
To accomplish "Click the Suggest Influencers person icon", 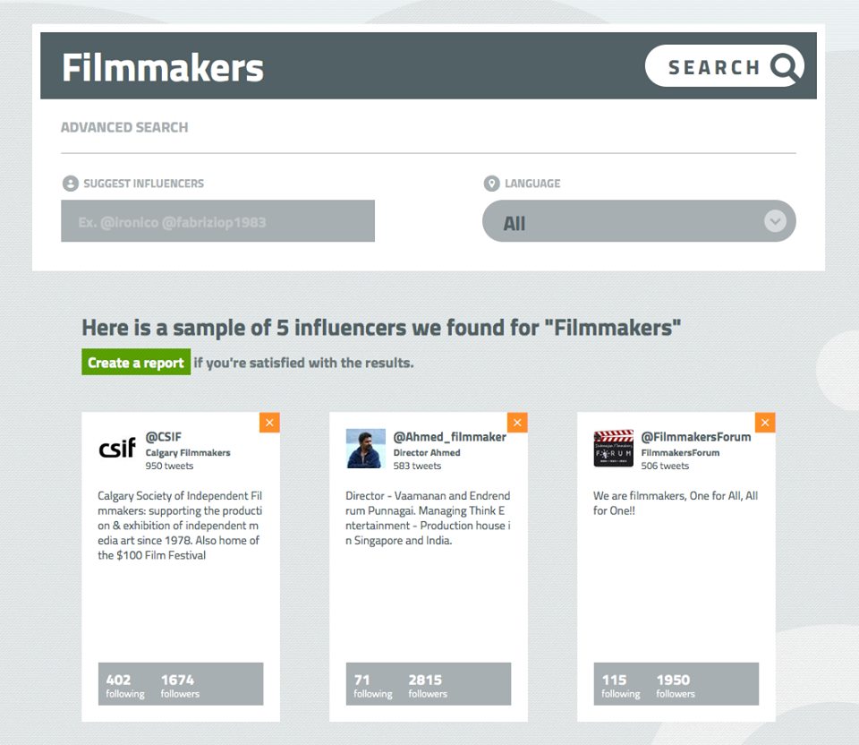I will (70, 184).
